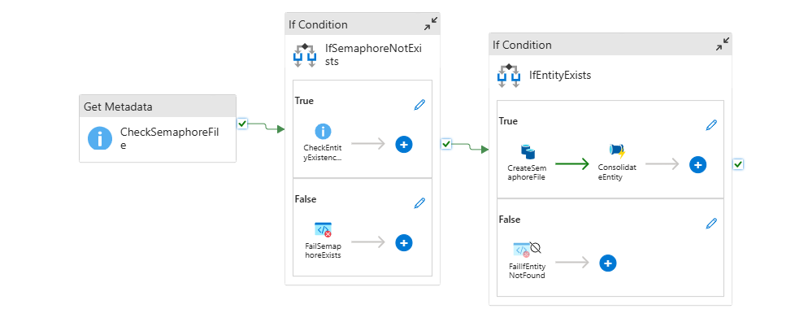
Task: Click the IfEntityExists condition icon
Action: tap(509, 76)
